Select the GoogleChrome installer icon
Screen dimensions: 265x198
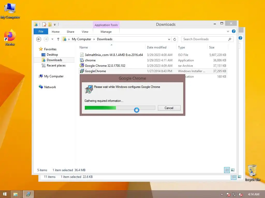point(82,71)
